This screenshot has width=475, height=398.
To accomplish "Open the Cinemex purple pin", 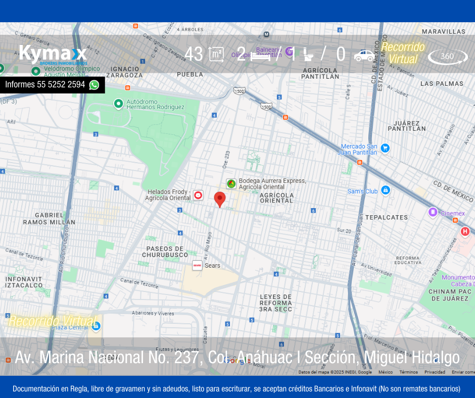I will [x=433, y=212].
